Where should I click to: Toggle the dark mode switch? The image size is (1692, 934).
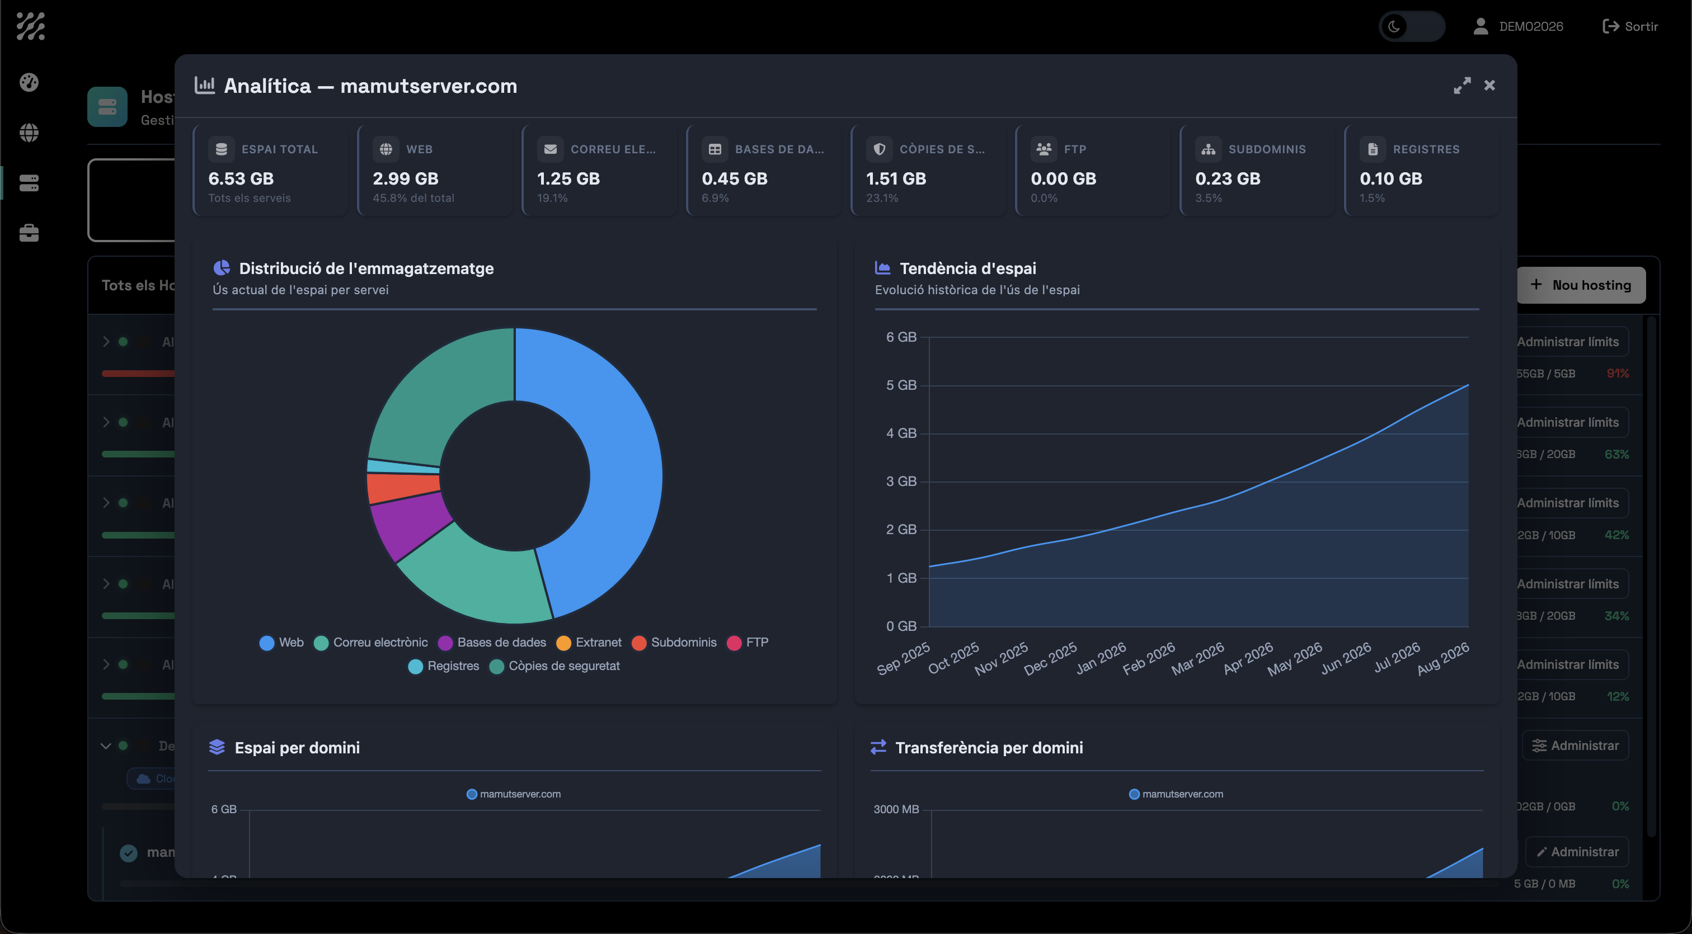click(x=1412, y=26)
